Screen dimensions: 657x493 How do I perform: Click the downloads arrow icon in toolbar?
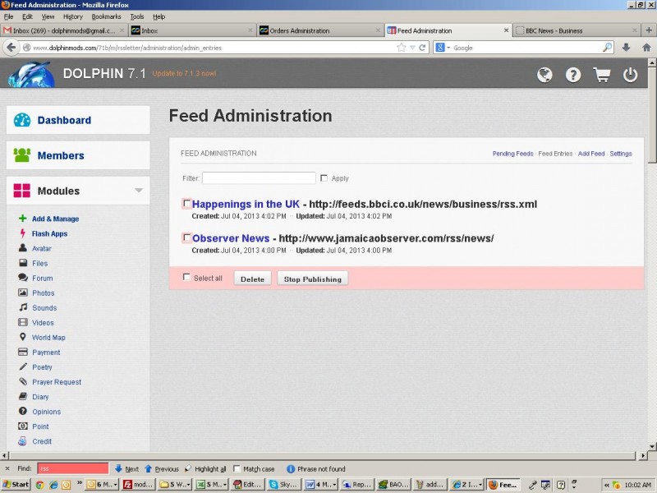tap(626, 48)
